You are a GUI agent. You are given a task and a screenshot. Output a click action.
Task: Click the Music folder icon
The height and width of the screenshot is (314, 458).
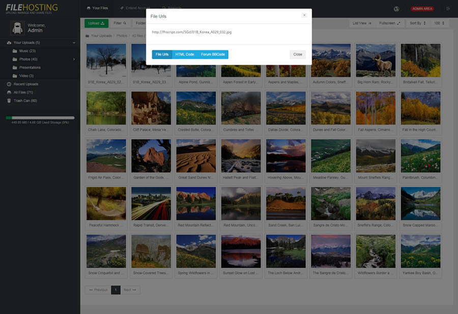pyautogui.click(x=15, y=51)
